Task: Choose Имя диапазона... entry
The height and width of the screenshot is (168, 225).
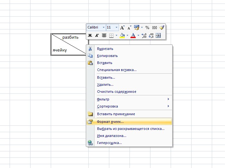Action: [x=129, y=136]
